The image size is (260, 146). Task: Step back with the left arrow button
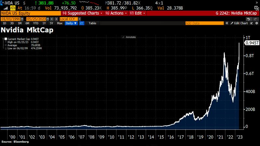[52, 19]
